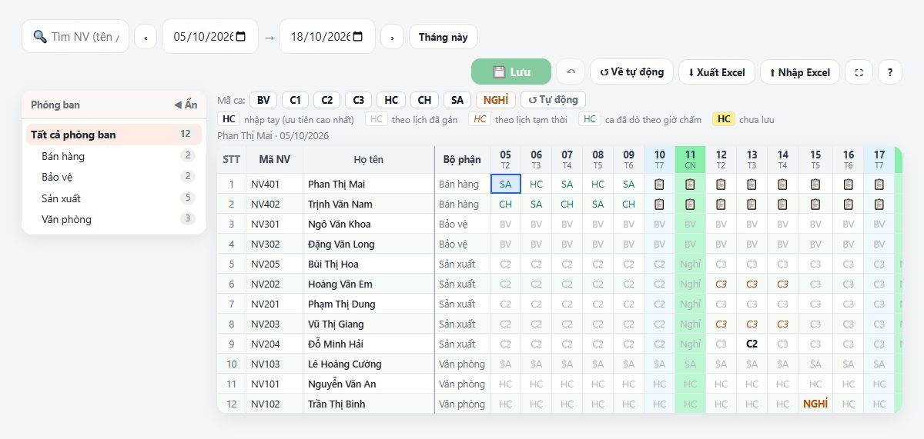Click the Mã NV column header

point(275,160)
